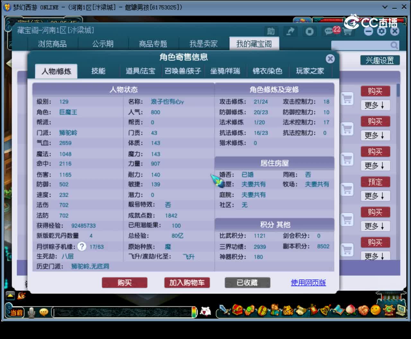Click the listing scrollbar thumb
This screenshot has height=339, width=411.
click(x=398, y=91)
